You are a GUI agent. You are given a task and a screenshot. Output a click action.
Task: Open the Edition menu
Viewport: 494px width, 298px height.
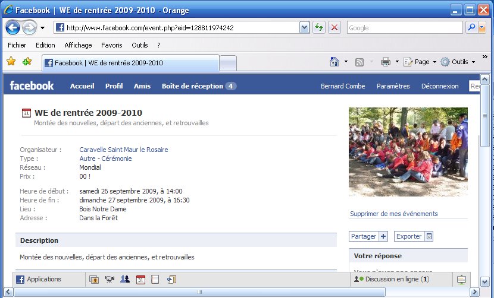(x=45, y=45)
